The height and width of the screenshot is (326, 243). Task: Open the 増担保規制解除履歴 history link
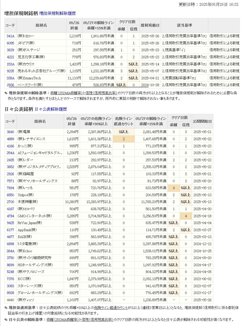tap(57, 13)
